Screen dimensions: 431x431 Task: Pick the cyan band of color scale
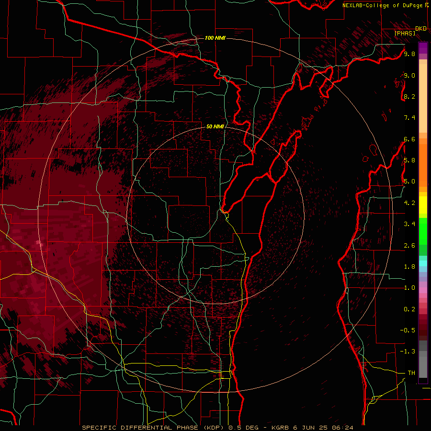tap(423, 263)
